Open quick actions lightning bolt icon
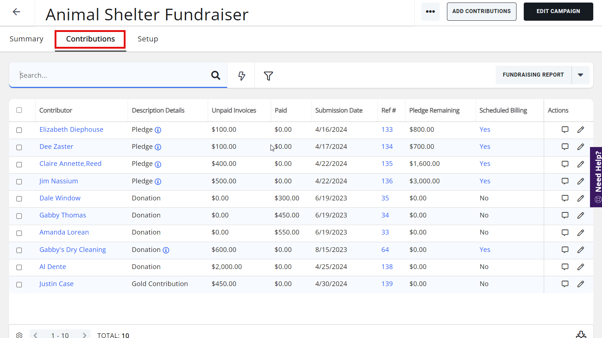Screen dimensions: 602x338 point(242,76)
